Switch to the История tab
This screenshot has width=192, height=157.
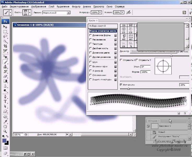(153, 121)
